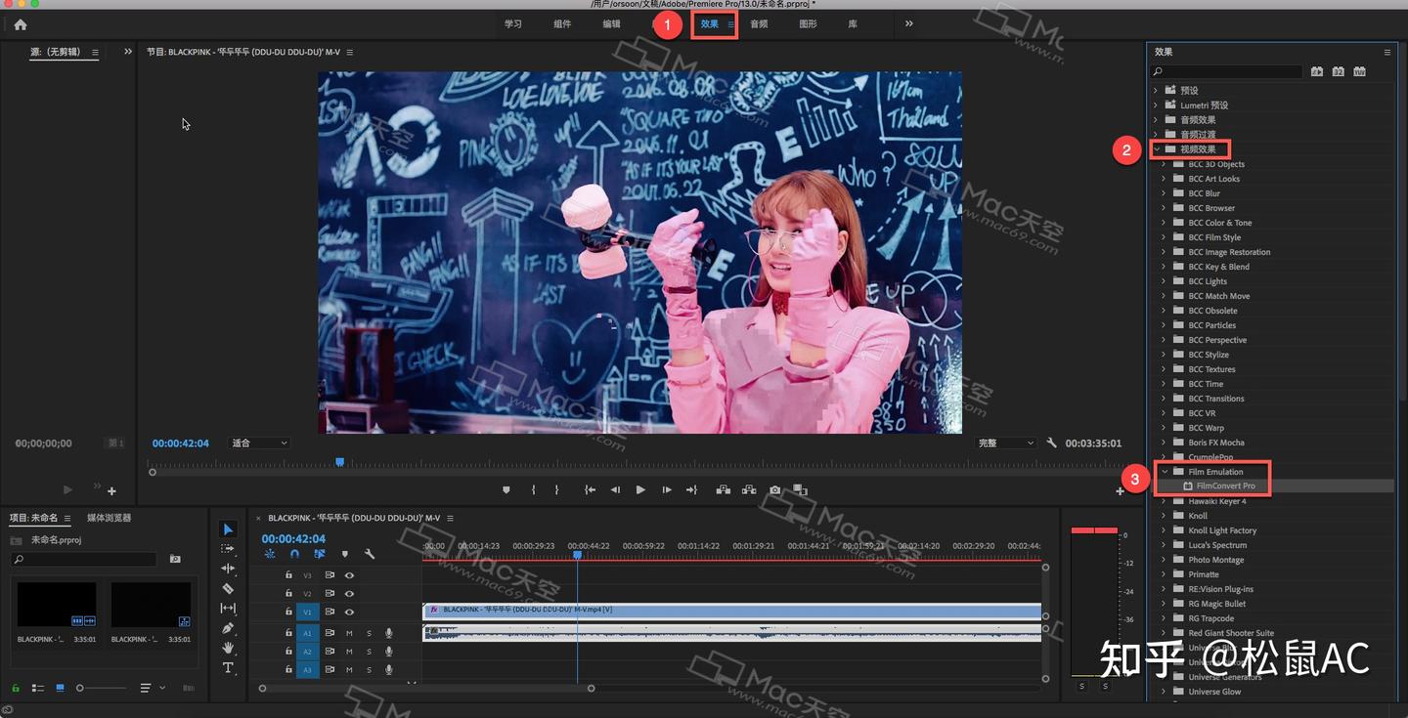Step back one frame in program monitor
The width and height of the screenshot is (1408, 718).
click(x=615, y=489)
